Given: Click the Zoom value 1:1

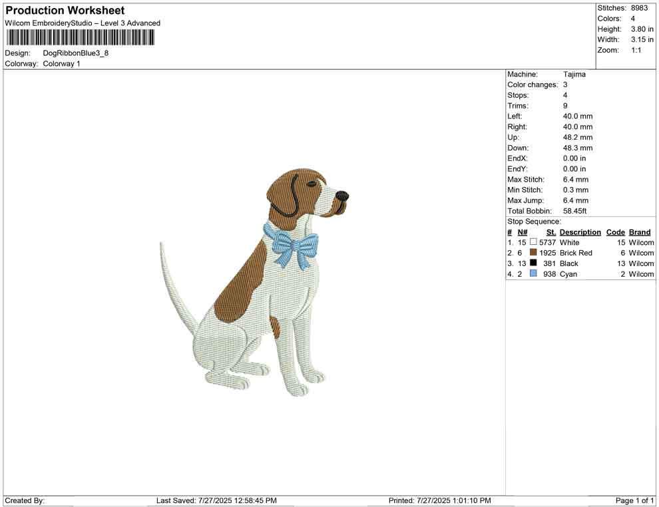Looking at the screenshot, I should click(x=636, y=50).
